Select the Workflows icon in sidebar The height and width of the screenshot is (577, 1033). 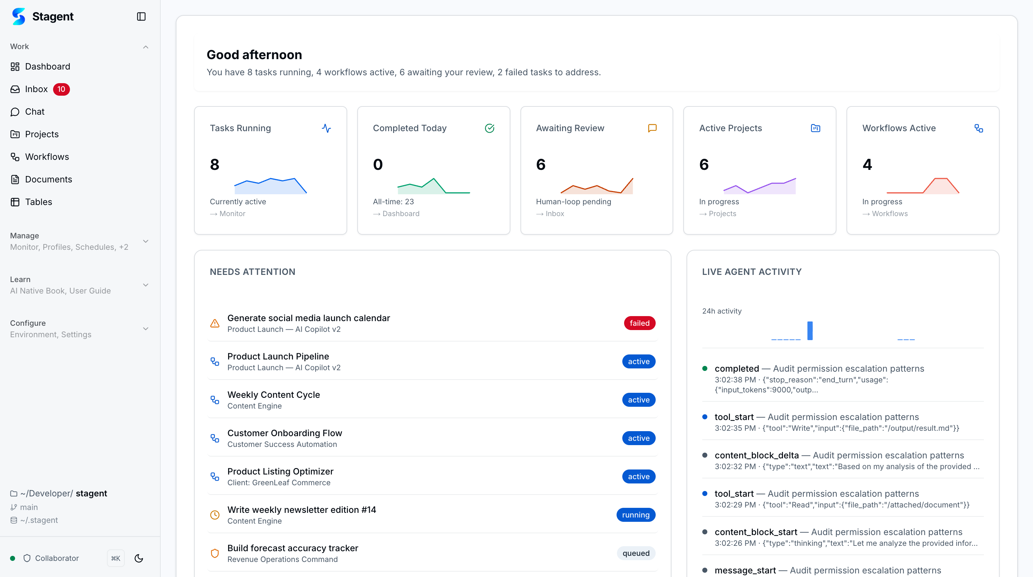click(x=15, y=157)
